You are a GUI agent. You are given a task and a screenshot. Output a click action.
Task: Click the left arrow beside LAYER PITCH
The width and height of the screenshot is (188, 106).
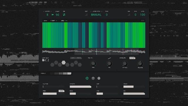[91, 11]
